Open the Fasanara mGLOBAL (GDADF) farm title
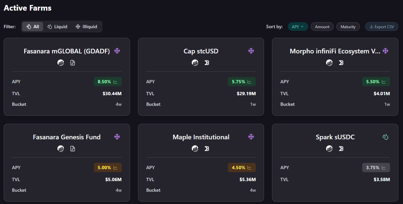The width and height of the screenshot is (403, 204). click(x=67, y=51)
